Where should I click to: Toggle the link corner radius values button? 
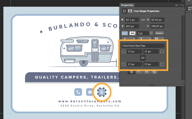[x=143, y=58]
